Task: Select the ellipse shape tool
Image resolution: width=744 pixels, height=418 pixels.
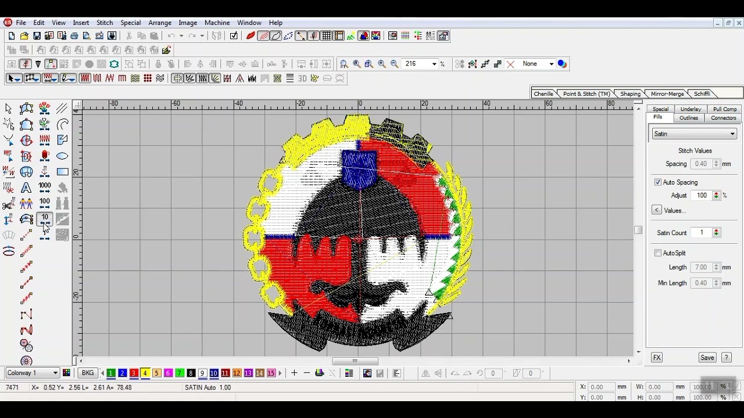Action: click(x=62, y=156)
